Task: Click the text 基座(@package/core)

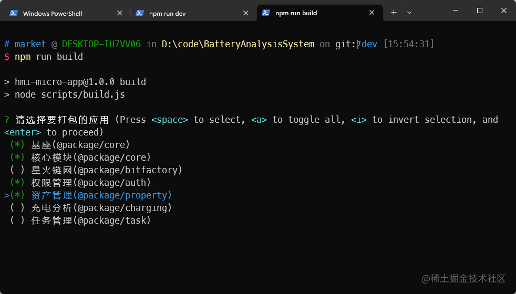Action: point(80,145)
